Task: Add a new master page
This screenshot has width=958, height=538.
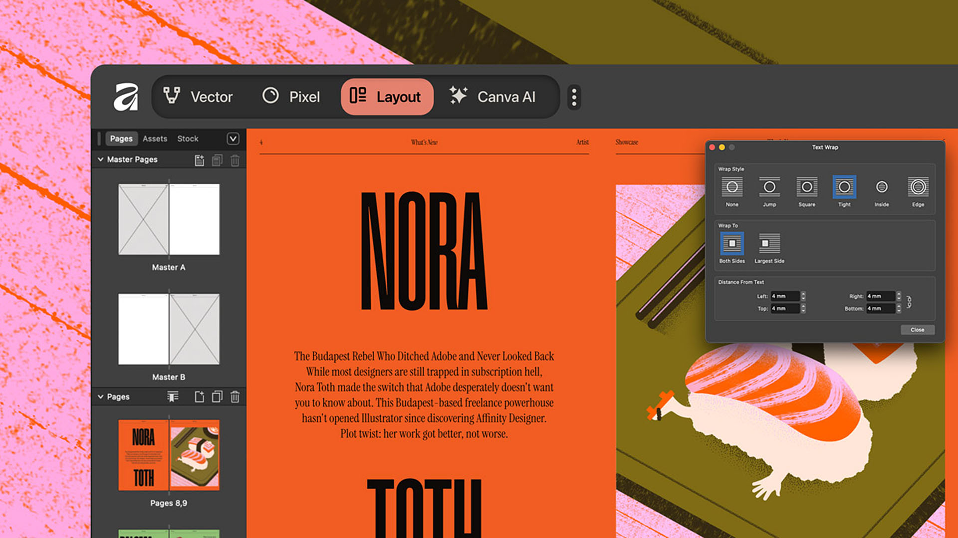Action: 200,160
